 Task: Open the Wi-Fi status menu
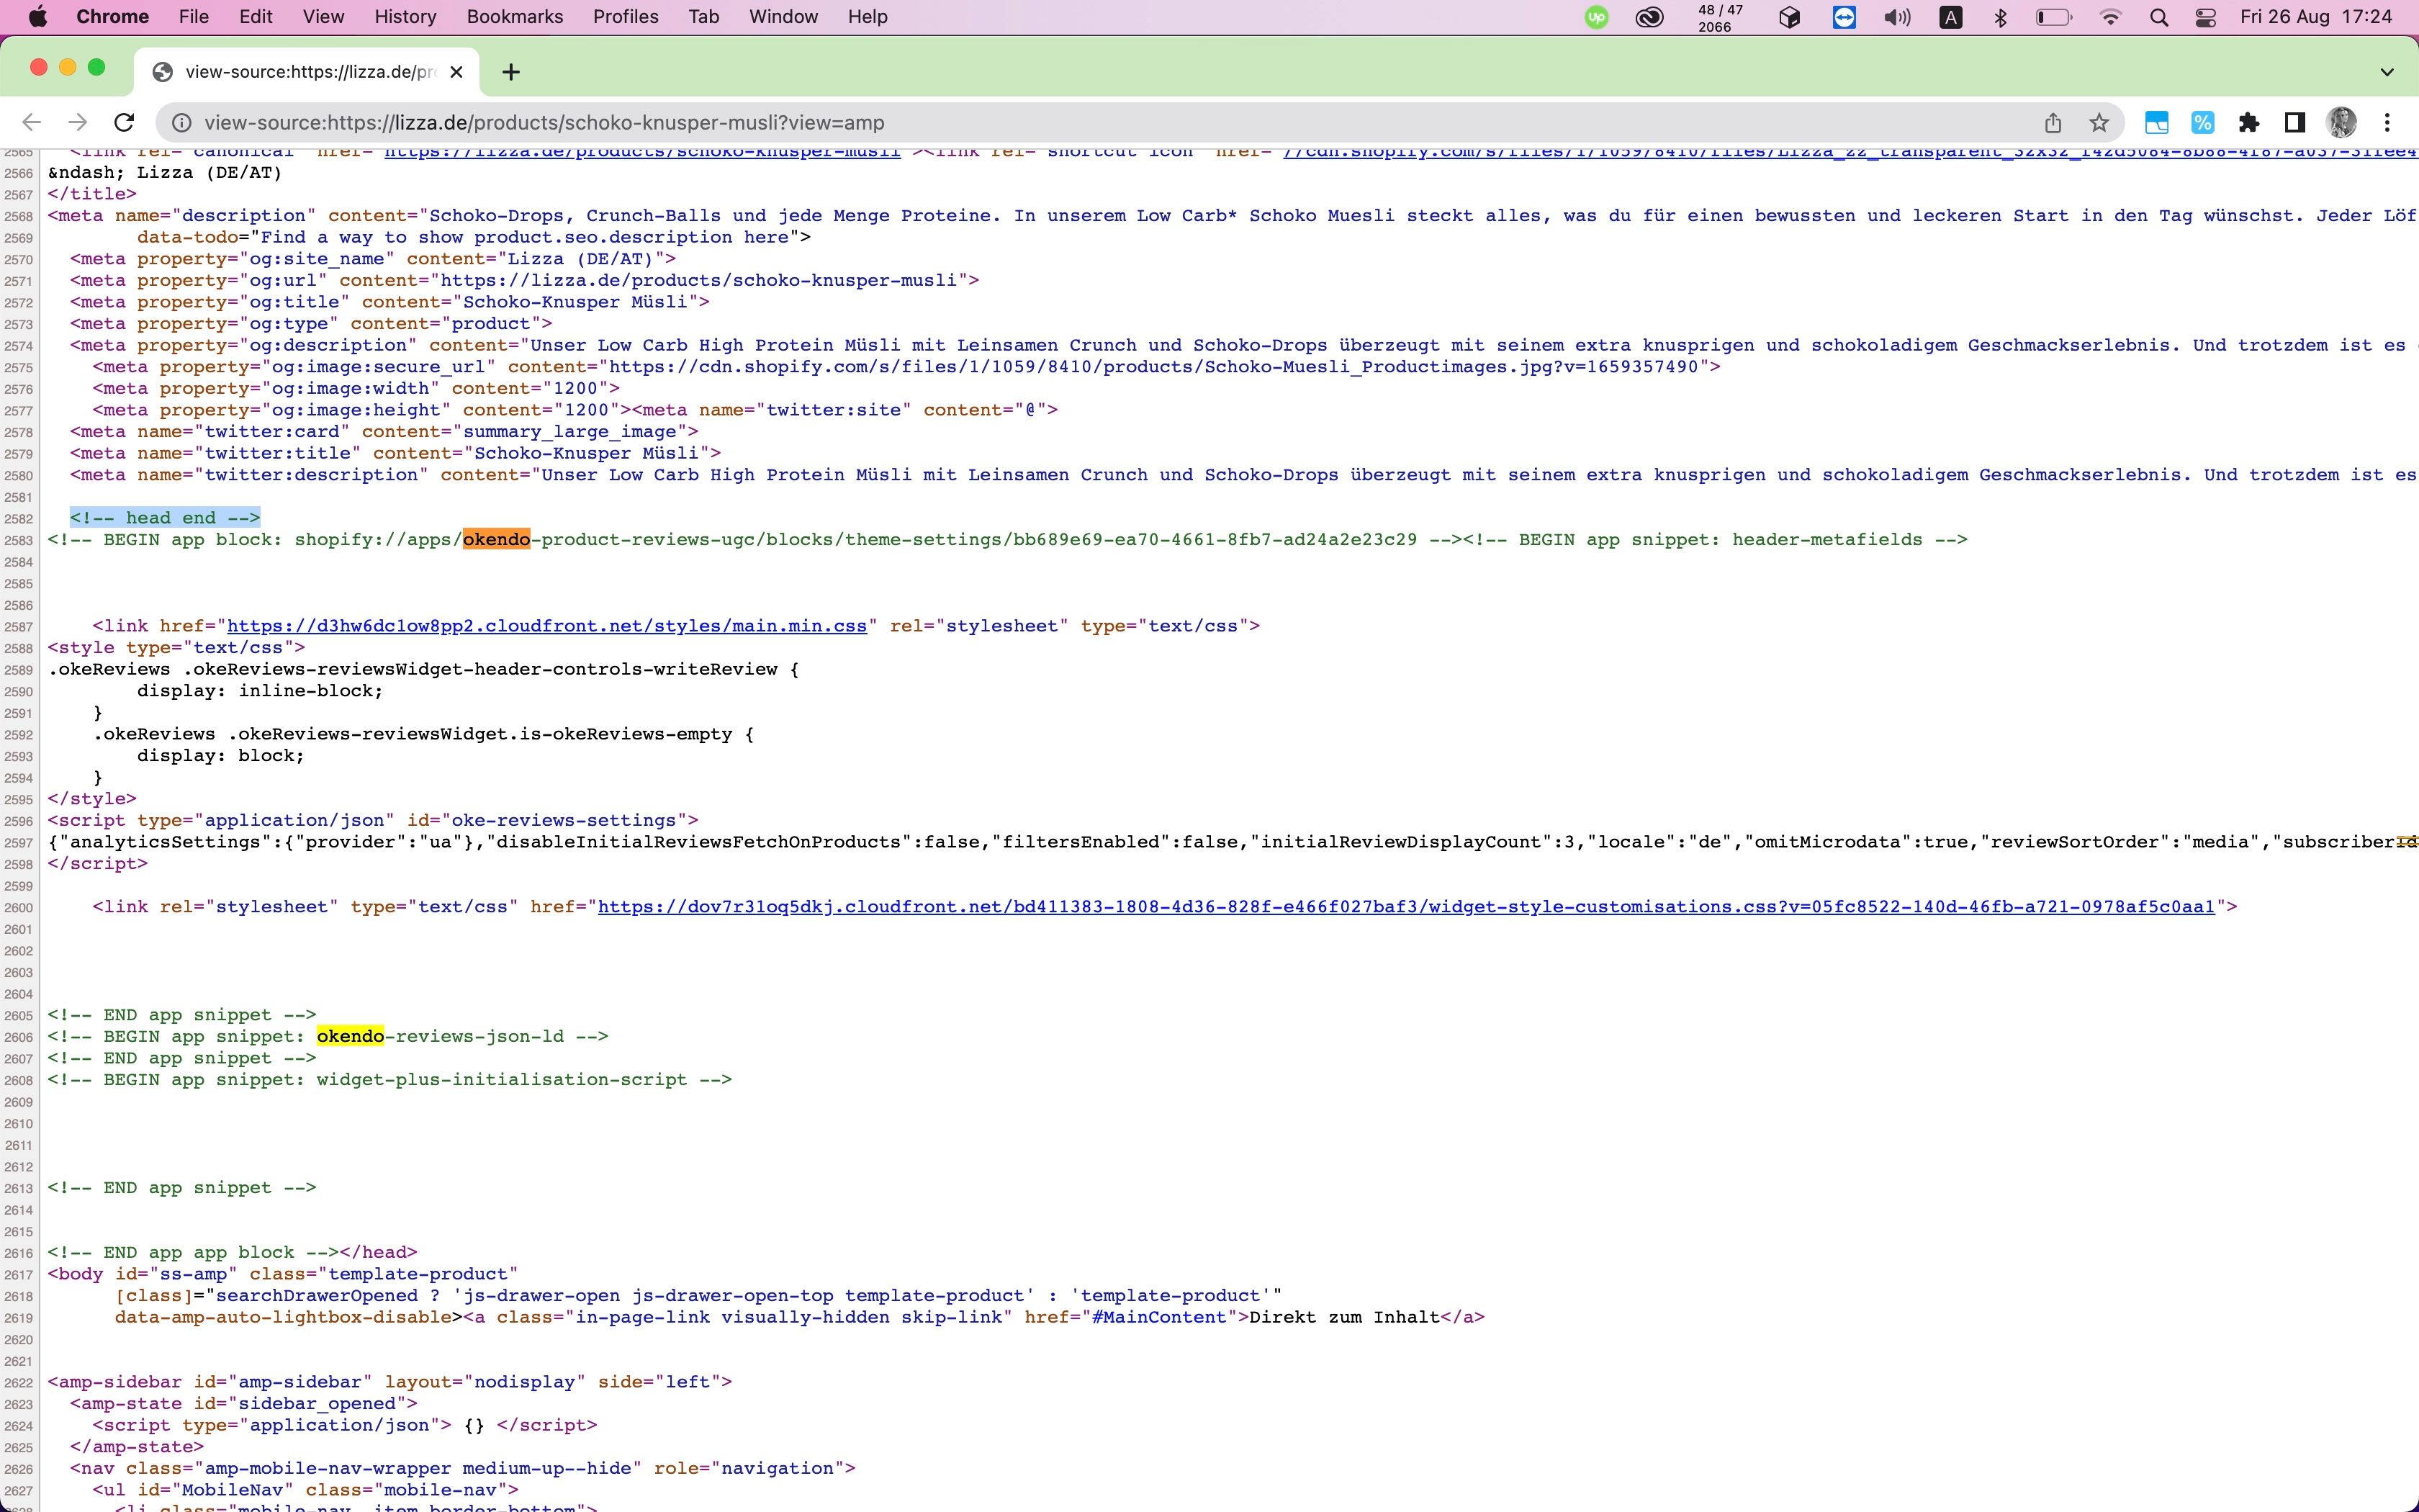(x=2110, y=17)
